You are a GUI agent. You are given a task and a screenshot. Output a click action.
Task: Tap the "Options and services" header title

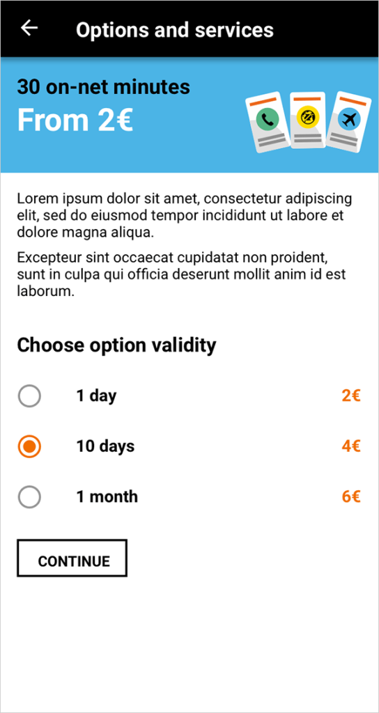coord(175,30)
